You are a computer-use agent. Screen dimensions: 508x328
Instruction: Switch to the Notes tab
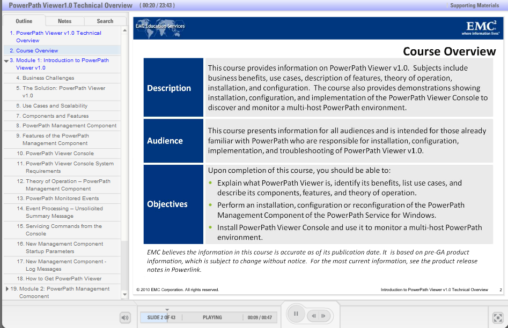[x=64, y=21]
